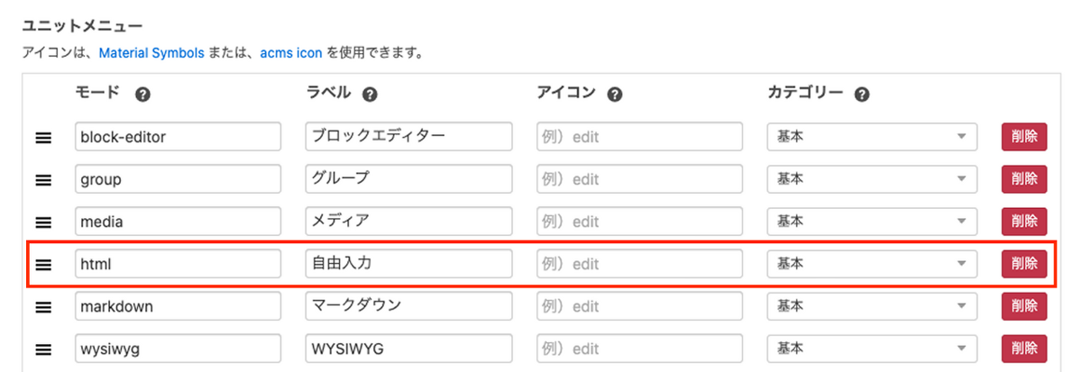Click the label field showing 自由入力

(x=408, y=264)
